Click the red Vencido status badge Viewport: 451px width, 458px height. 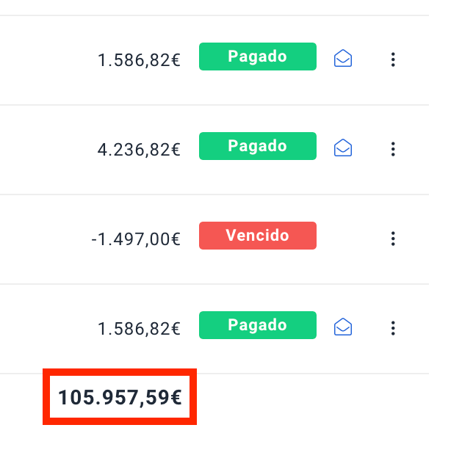coord(257,236)
